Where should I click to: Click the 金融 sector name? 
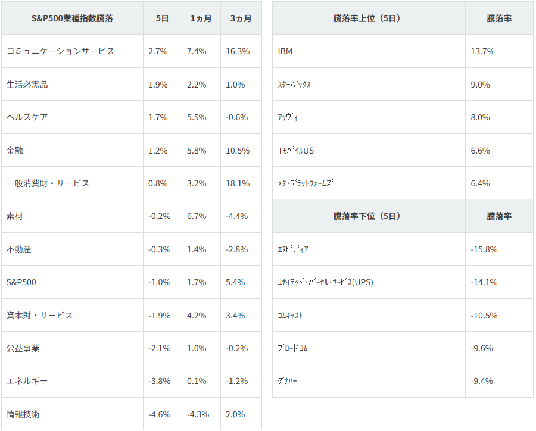tap(15, 151)
